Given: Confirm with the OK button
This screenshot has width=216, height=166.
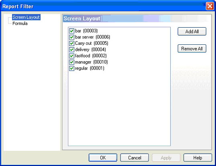Looking at the screenshot, I should (103, 158).
